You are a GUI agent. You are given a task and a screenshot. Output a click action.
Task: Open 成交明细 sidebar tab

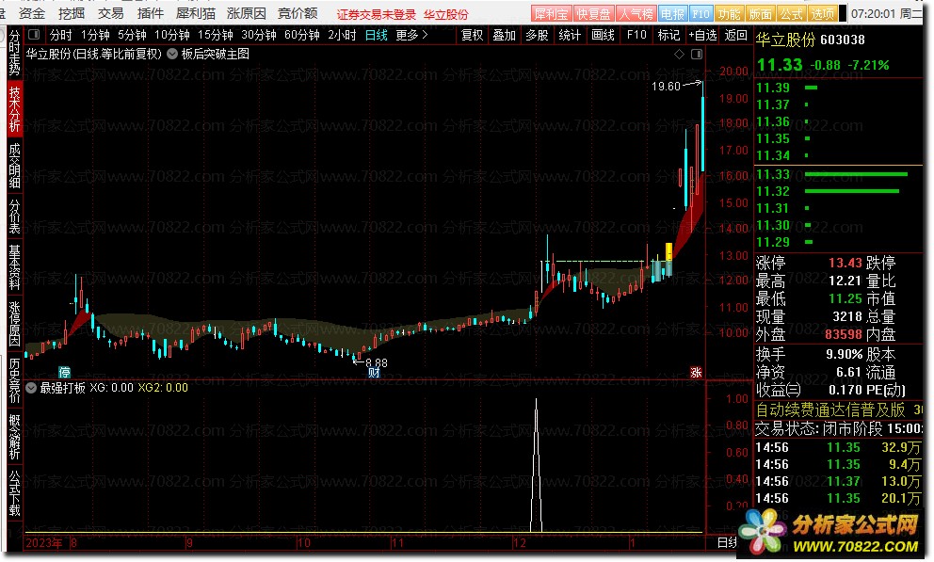point(14,166)
